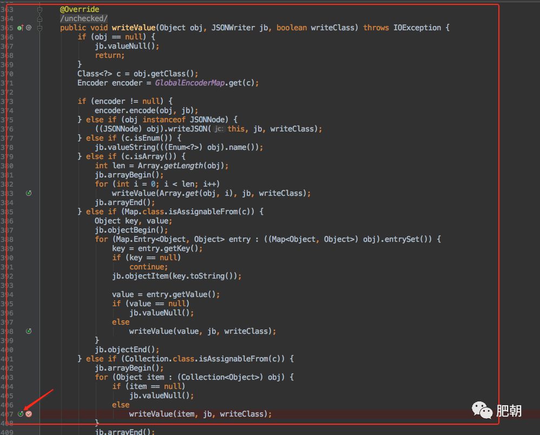Click the "@" annotation gutter icon near line 365
This screenshot has height=435, width=540.
pyautogui.click(x=28, y=28)
